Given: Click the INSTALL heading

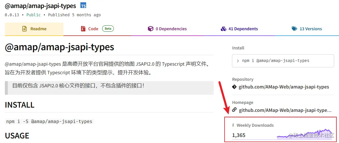Looking at the screenshot, I should tap(20, 105).
